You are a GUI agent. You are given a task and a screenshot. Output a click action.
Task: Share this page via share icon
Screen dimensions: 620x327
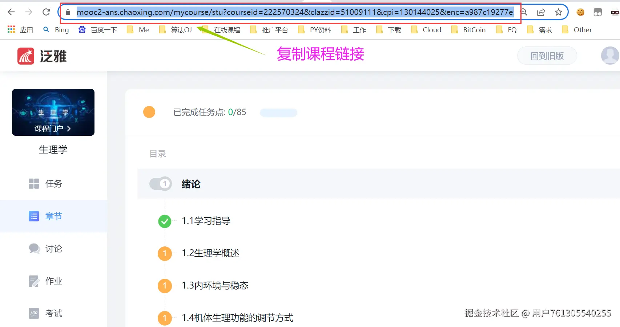(x=541, y=12)
